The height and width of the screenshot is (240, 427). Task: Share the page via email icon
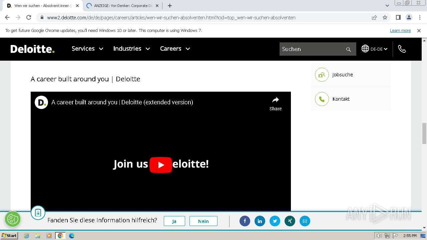pos(305,221)
